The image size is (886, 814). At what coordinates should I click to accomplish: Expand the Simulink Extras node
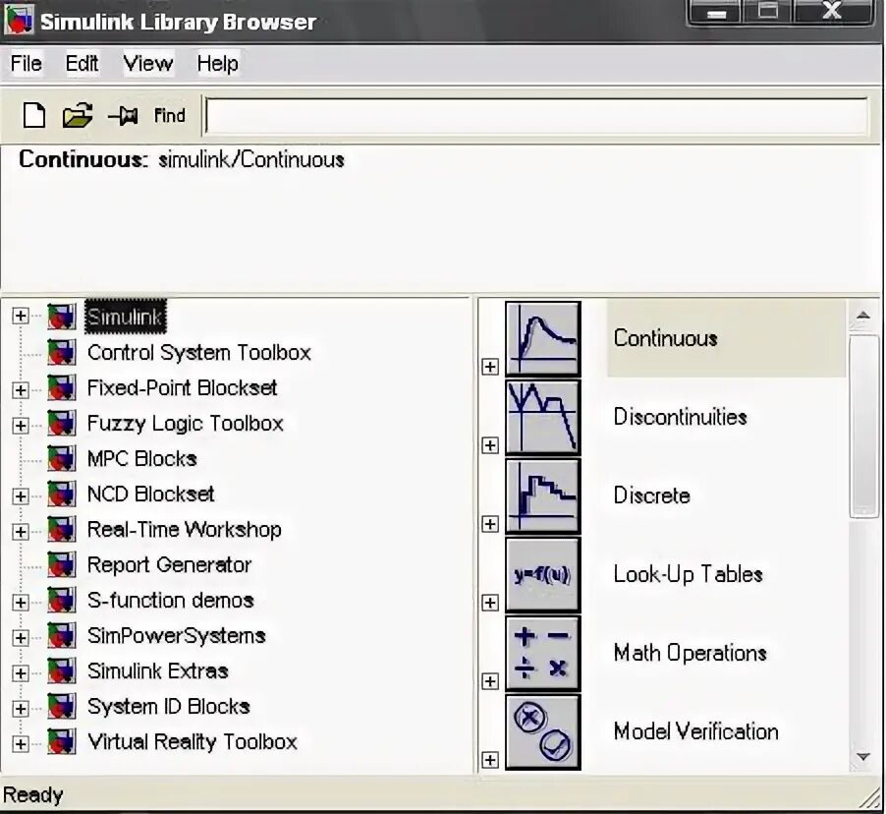click(x=21, y=673)
